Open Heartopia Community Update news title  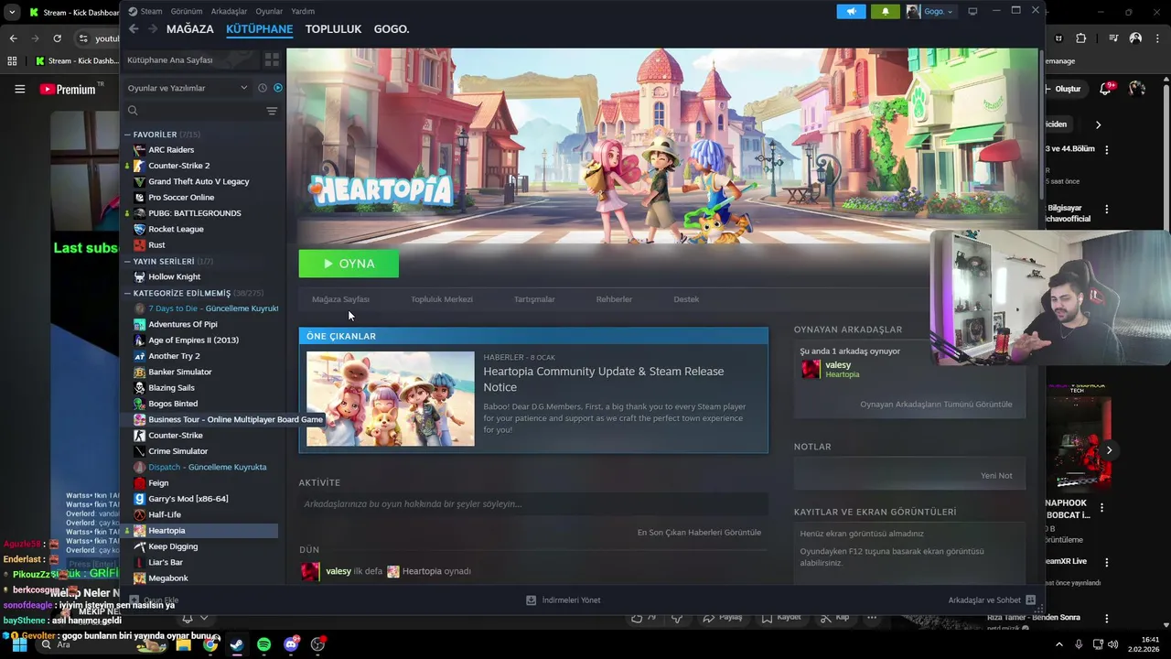[604, 379]
